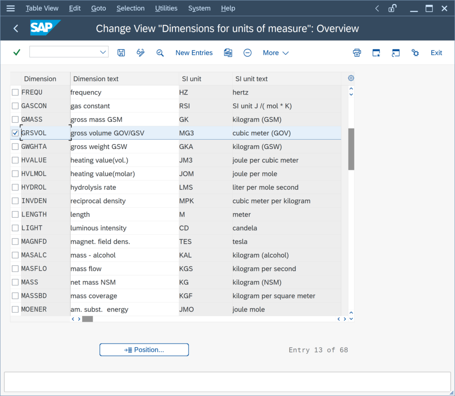The width and height of the screenshot is (455, 396).
Task: Click the Print icon
Action: 357,52
